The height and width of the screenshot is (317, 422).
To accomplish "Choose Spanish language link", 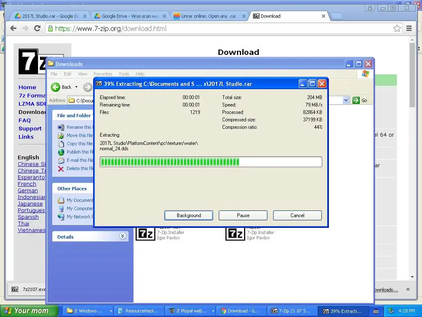I will point(28,217).
